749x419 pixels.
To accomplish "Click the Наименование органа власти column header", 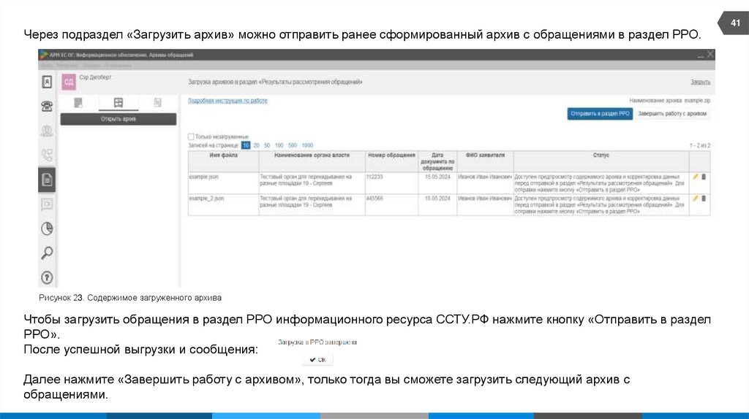I will pyautogui.click(x=312, y=161).
